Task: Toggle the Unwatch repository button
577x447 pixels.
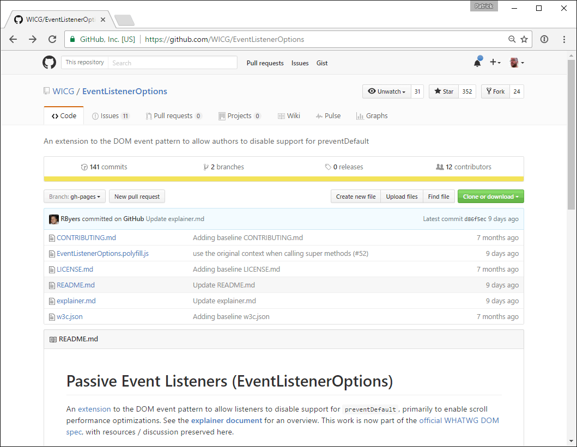Action: point(387,91)
